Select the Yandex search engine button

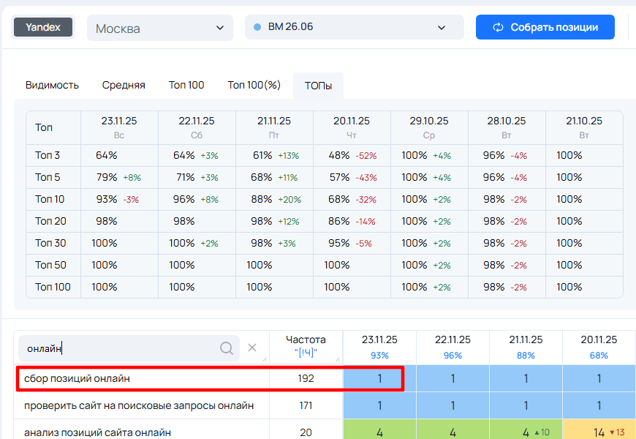[x=43, y=28]
